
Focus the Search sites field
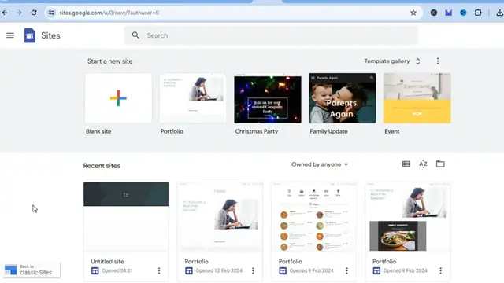[271, 35]
